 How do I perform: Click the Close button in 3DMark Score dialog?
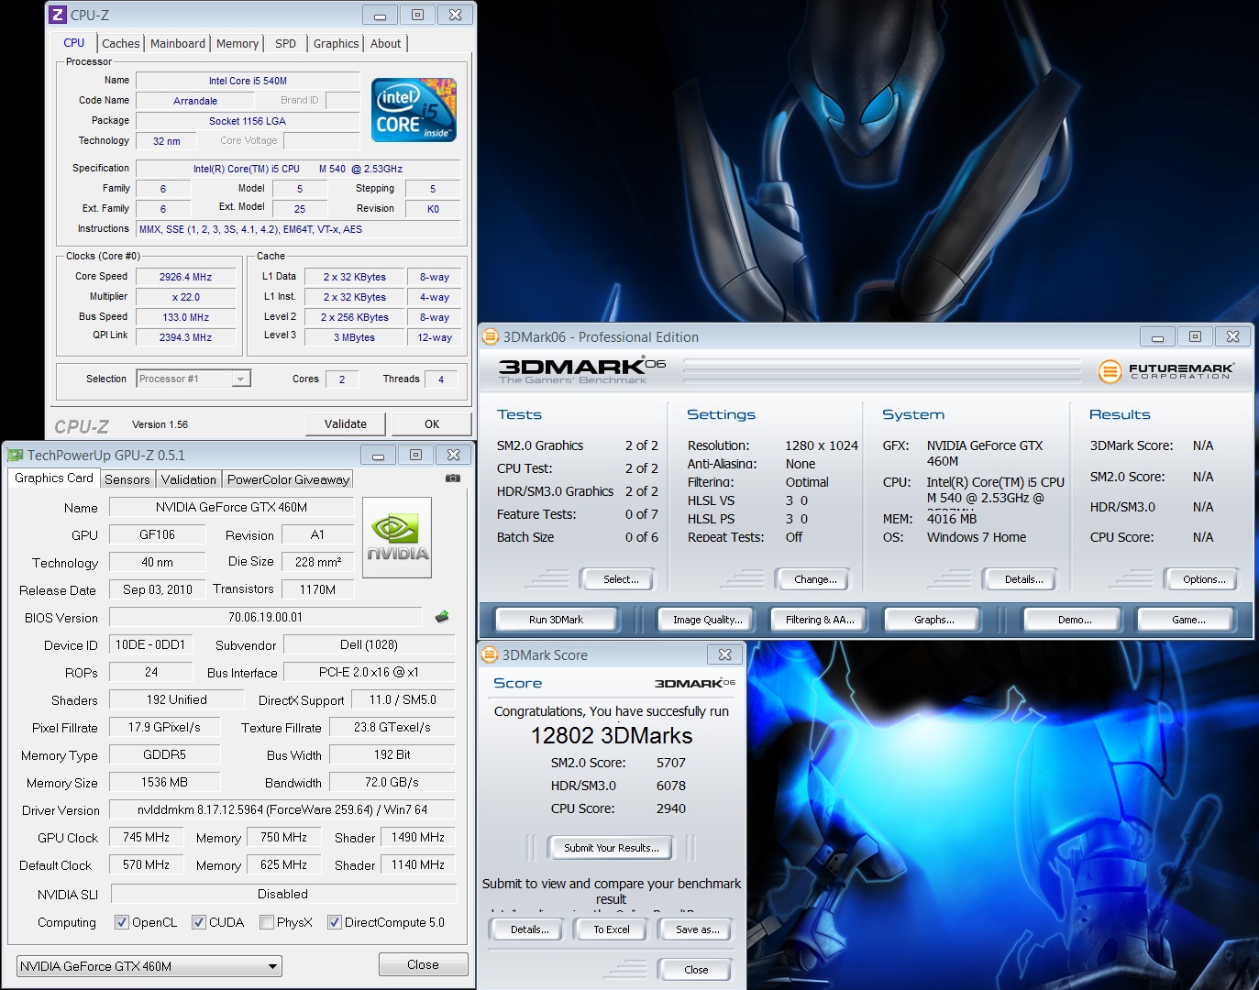coord(696,970)
